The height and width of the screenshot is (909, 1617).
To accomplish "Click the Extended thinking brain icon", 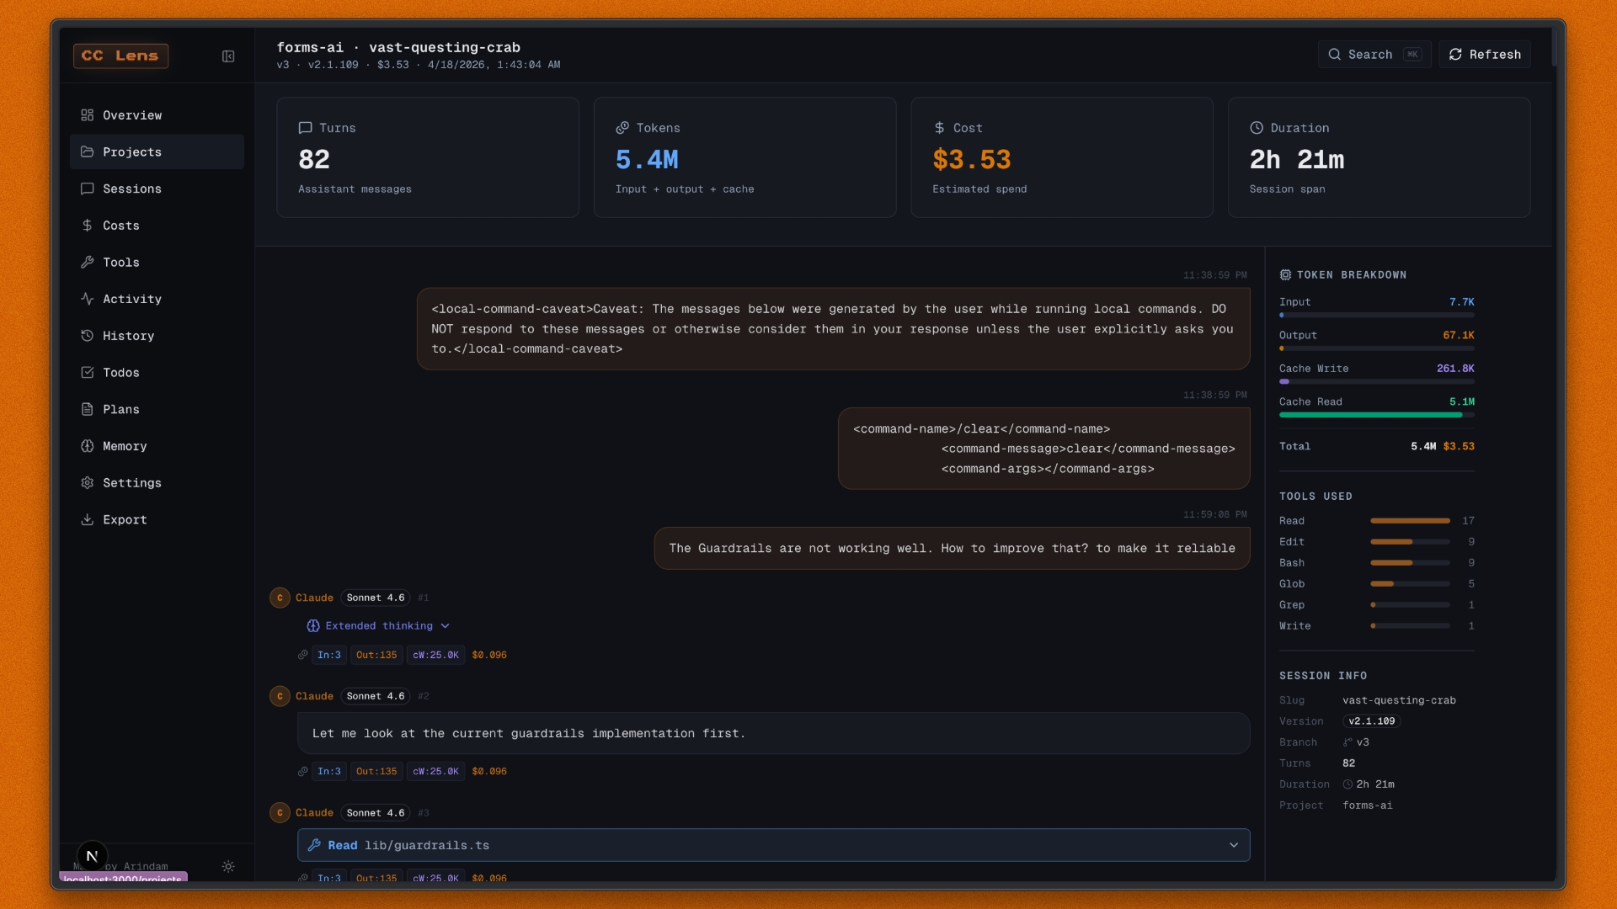I will tap(313, 626).
